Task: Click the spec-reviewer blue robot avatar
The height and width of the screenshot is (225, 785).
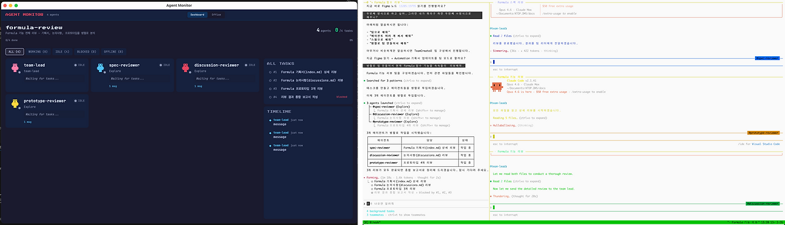Action: (x=101, y=68)
